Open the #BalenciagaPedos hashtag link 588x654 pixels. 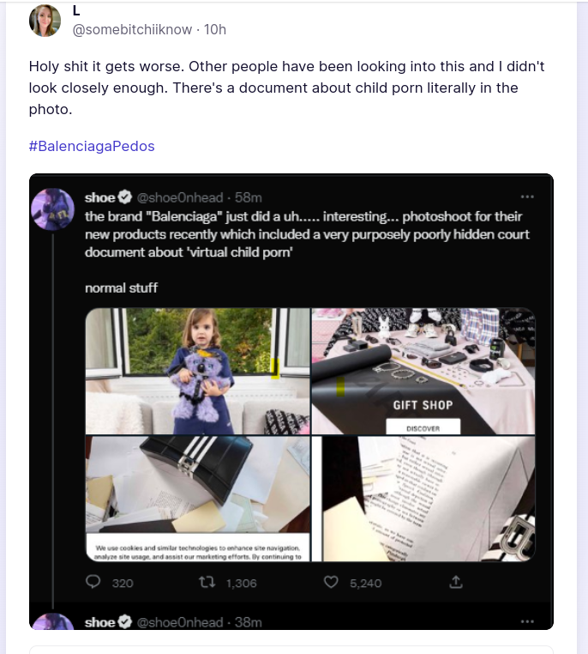(92, 146)
